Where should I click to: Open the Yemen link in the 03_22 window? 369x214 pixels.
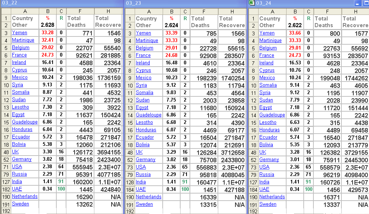click(x=19, y=33)
